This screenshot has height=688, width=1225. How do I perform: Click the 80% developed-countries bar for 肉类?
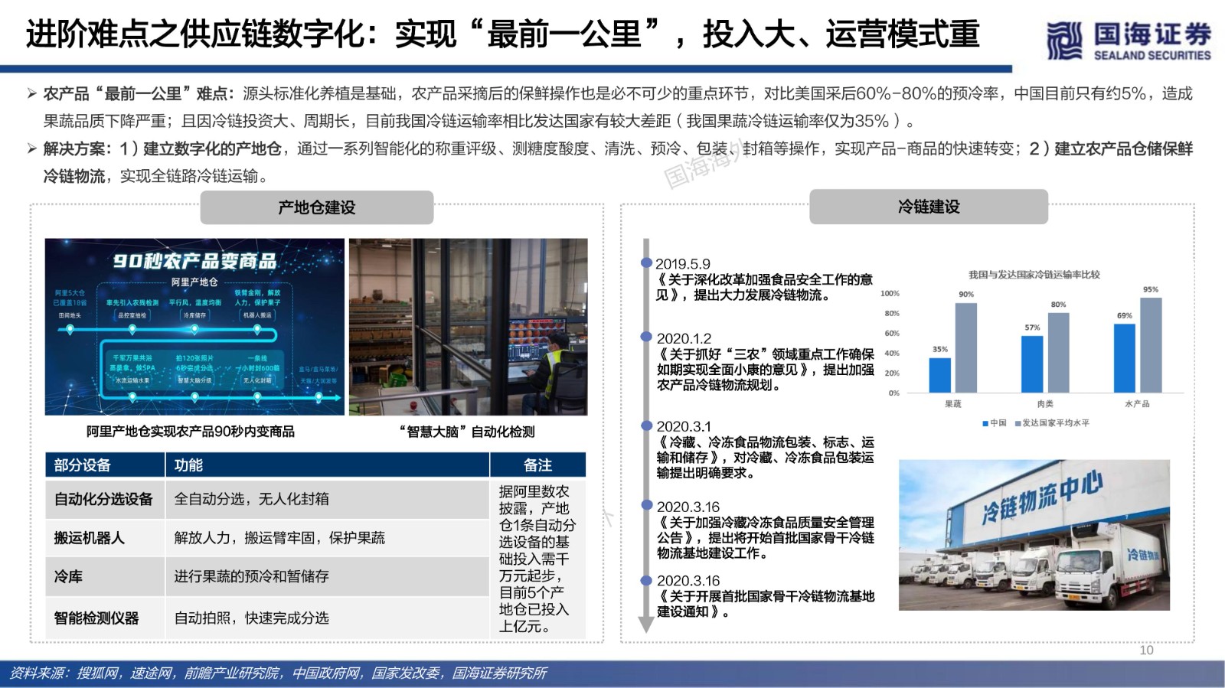click(x=1058, y=353)
